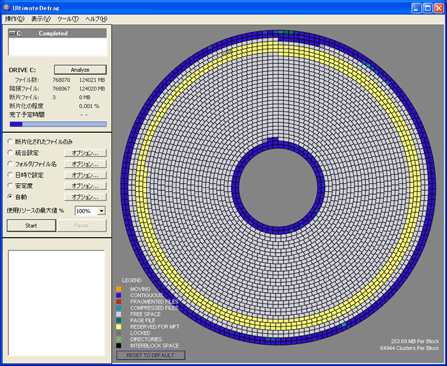Image resolution: width=447 pixels, height=366 pixels.
Task: Open the 使用リソースの最大値 percent dropdown
Action: coord(102,211)
